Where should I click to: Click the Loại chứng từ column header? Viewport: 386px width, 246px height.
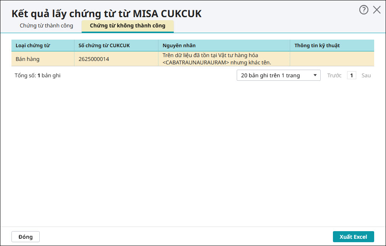33,46
